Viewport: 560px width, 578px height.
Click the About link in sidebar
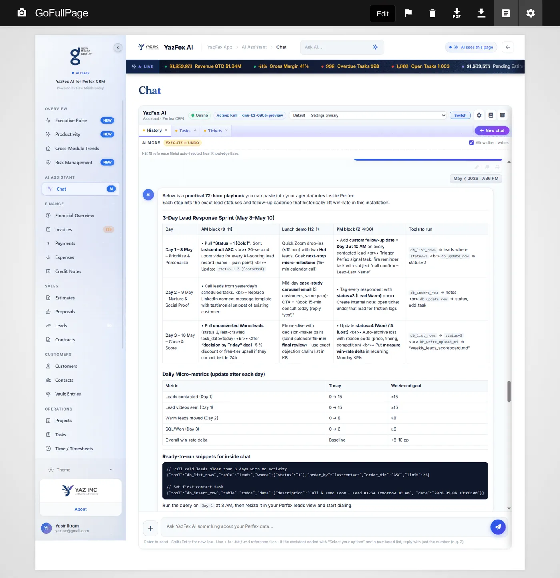click(x=80, y=509)
